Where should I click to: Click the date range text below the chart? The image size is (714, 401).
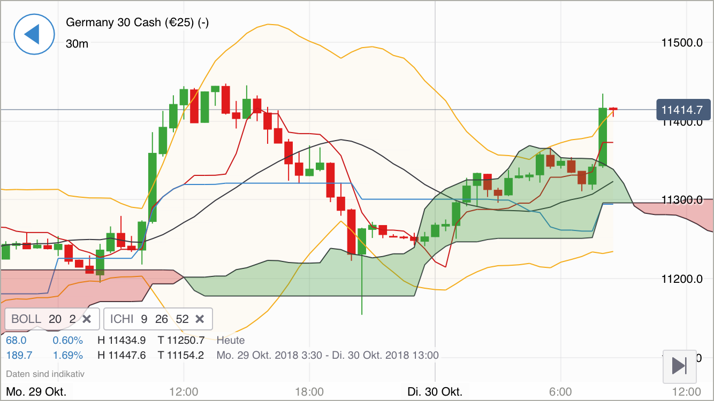click(x=327, y=354)
